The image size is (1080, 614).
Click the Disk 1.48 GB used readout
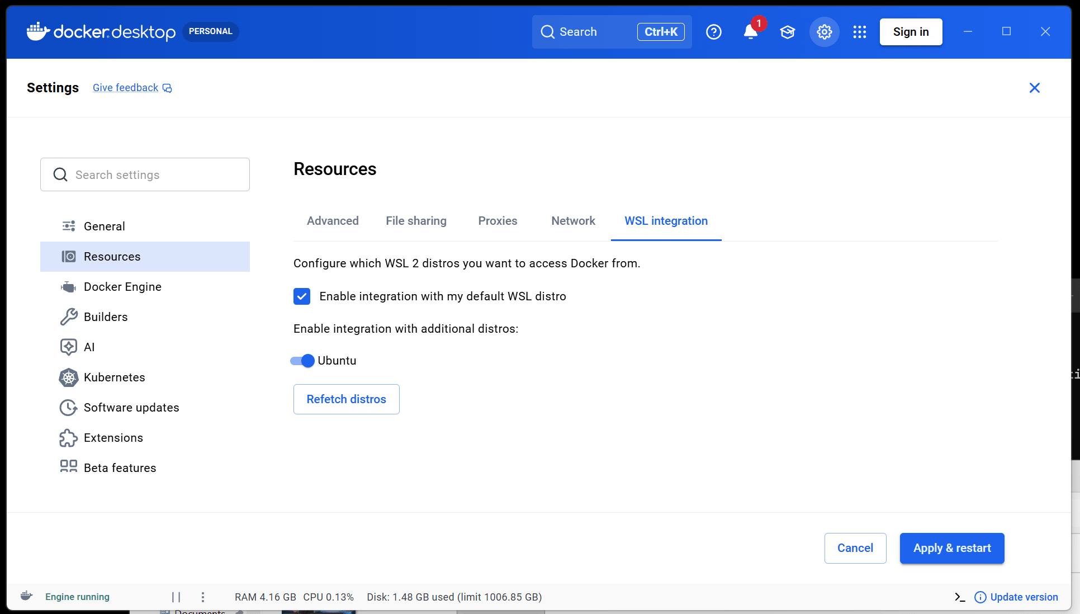coord(454,597)
